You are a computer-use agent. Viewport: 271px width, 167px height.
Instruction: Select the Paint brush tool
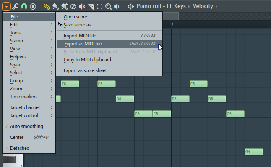pyautogui.click(x=55, y=7)
